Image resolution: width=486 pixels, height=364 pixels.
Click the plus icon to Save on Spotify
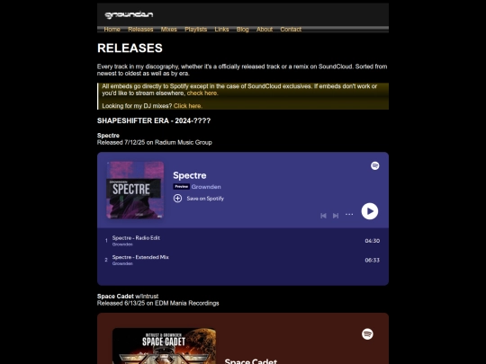pyautogui.click(x=177, y=199)
